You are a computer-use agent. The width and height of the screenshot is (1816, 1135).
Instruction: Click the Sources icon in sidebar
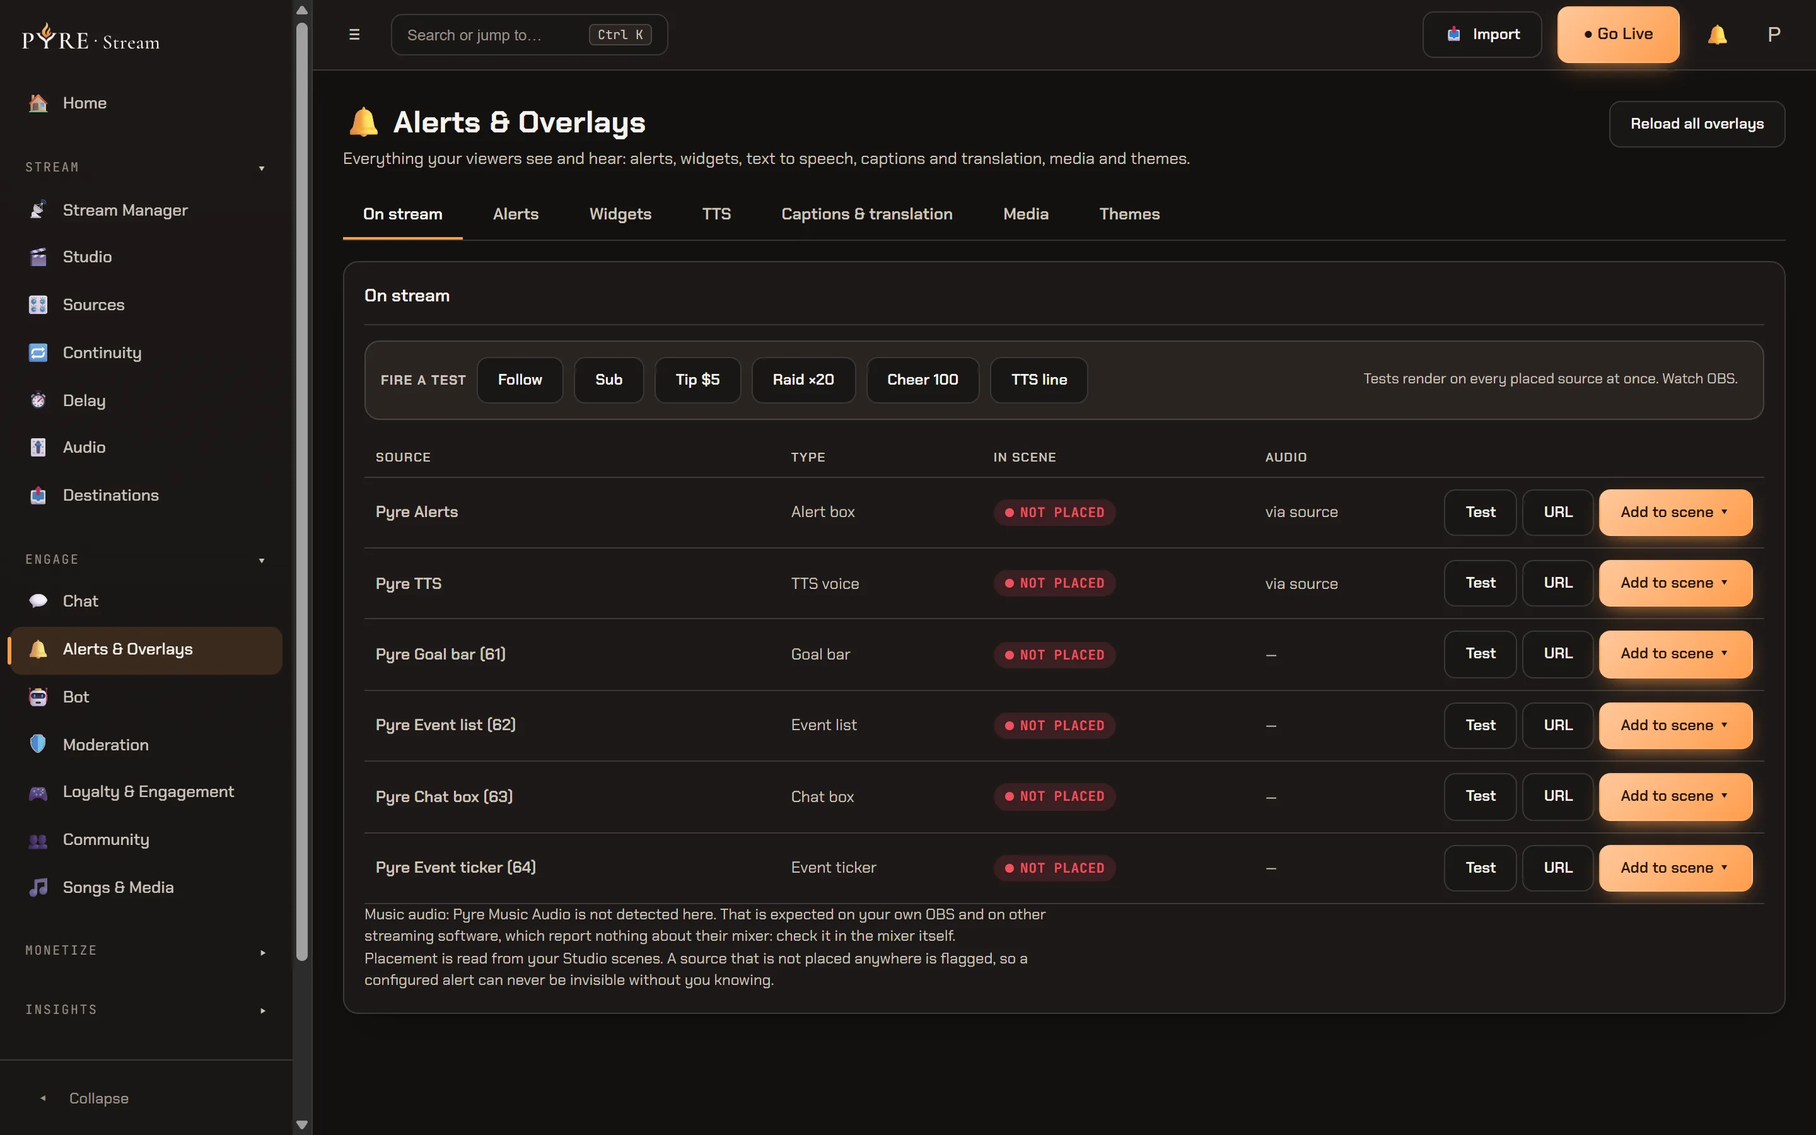pyautogui.click(x=38, y=305)
